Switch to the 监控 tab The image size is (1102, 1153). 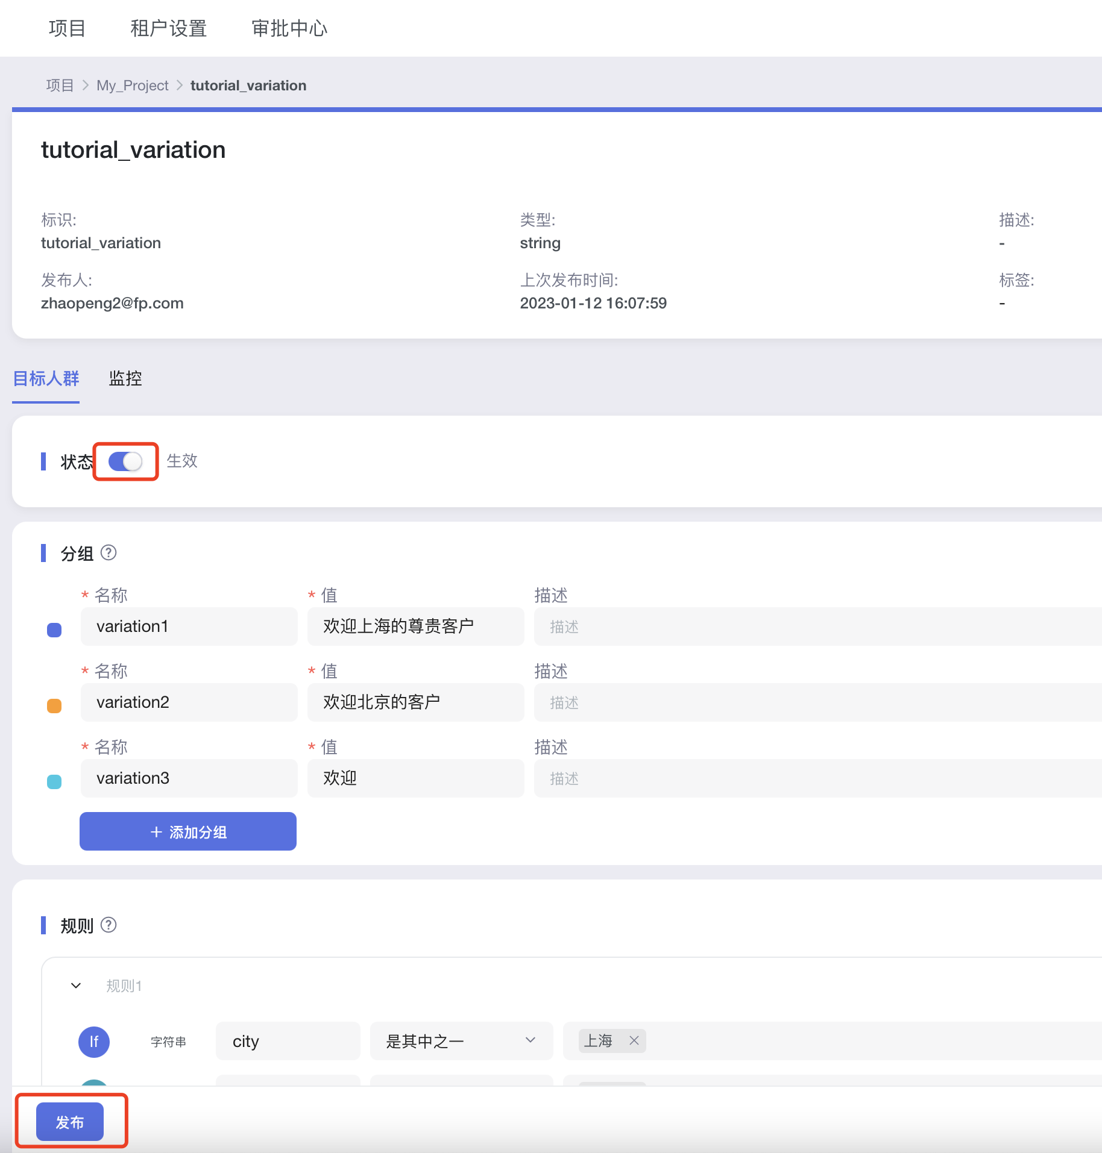click(x=125, y=378)
